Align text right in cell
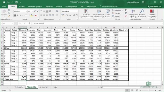Screen dimensions: 164x92 tap(47, 15)
